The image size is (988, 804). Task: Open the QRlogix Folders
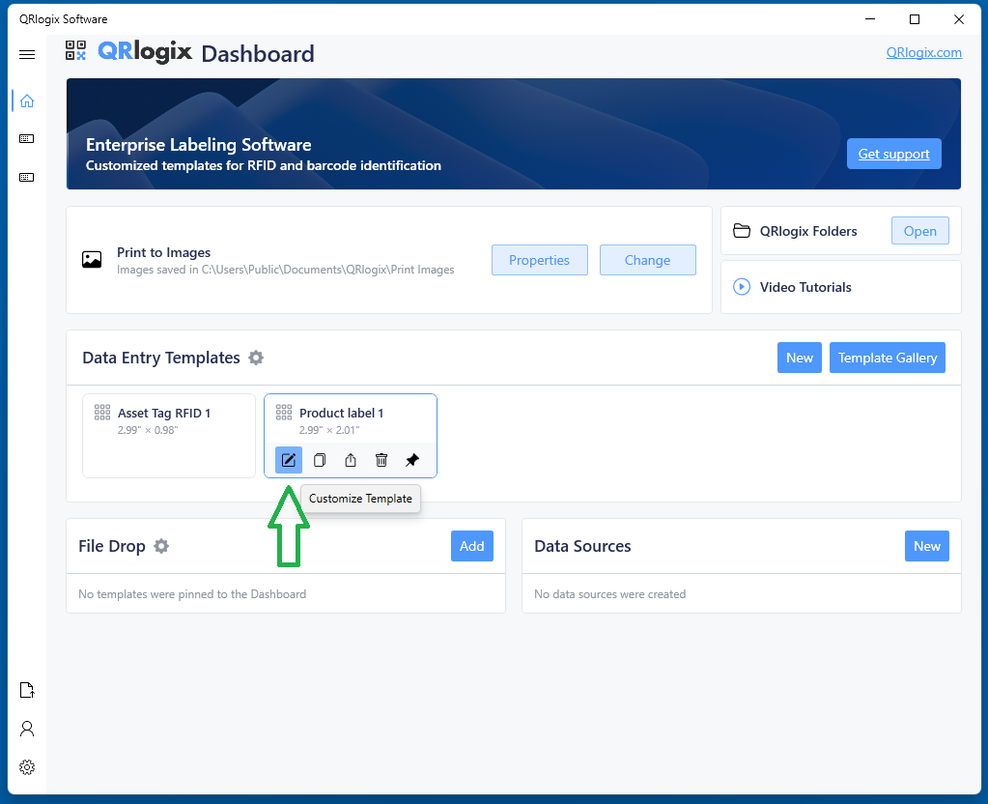pyautogui.click(x=919, y=231)
